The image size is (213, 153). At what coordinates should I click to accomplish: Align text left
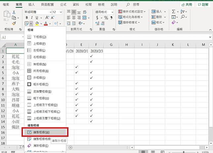(68, 17)
